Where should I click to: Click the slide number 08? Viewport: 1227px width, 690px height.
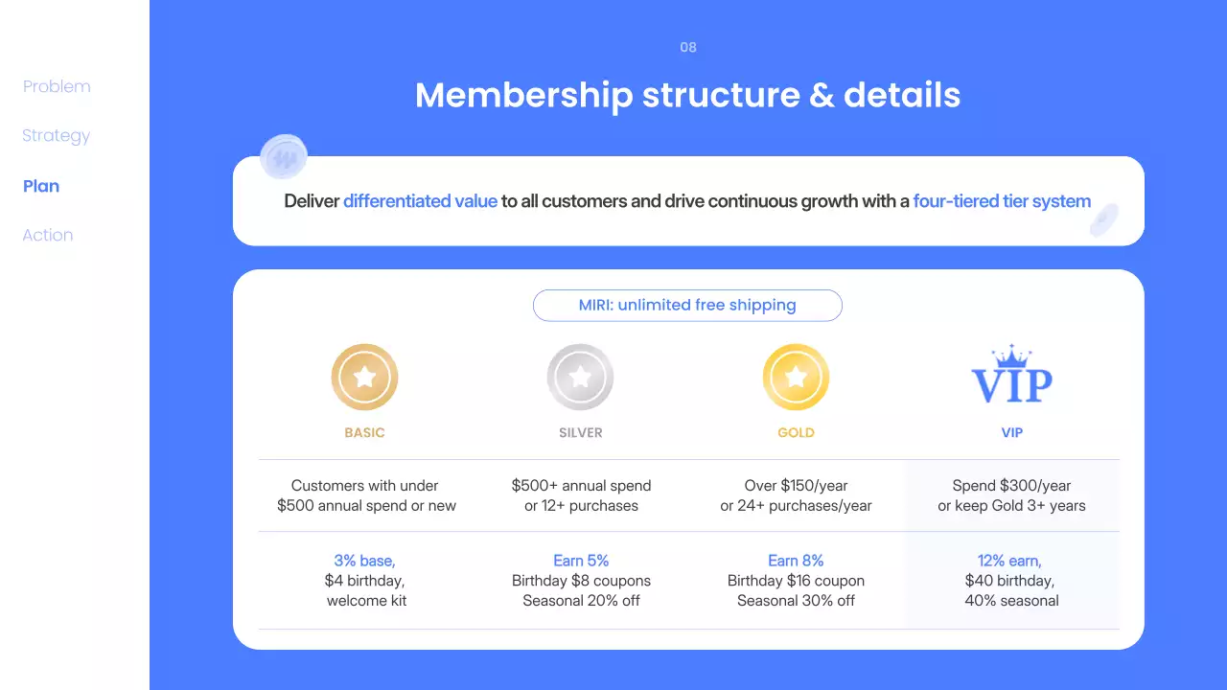click(688, 47)
